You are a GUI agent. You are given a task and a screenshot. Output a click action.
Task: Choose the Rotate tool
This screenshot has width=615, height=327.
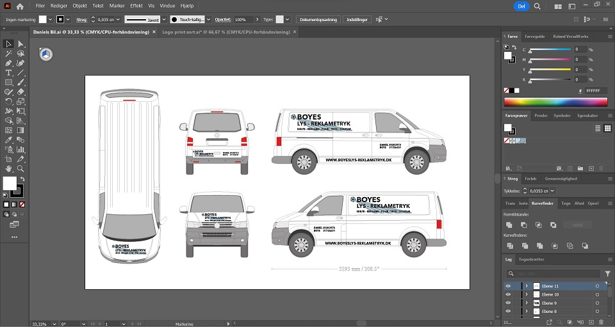pyautogui.click(x=8, y=102)
